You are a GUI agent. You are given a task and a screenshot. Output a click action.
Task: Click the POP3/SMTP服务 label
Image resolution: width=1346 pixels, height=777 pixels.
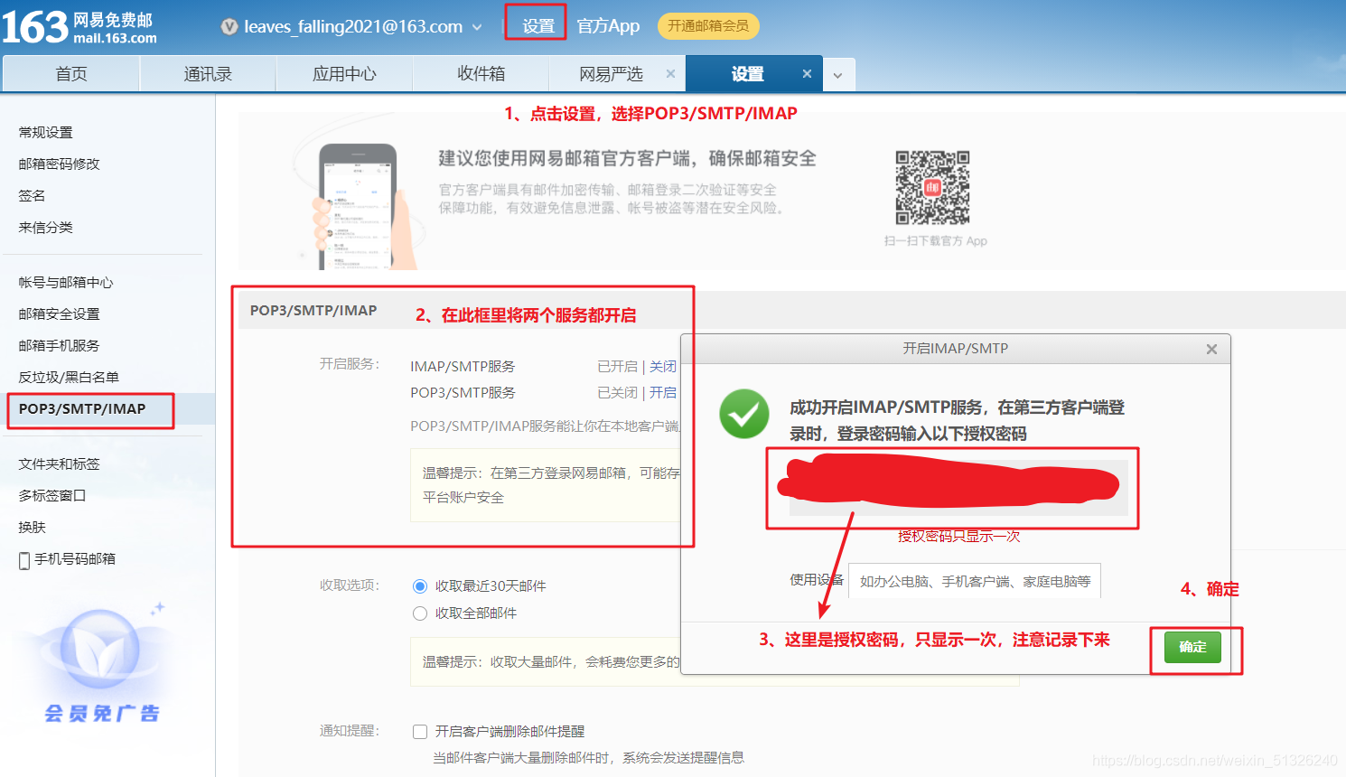click(463, 393)
